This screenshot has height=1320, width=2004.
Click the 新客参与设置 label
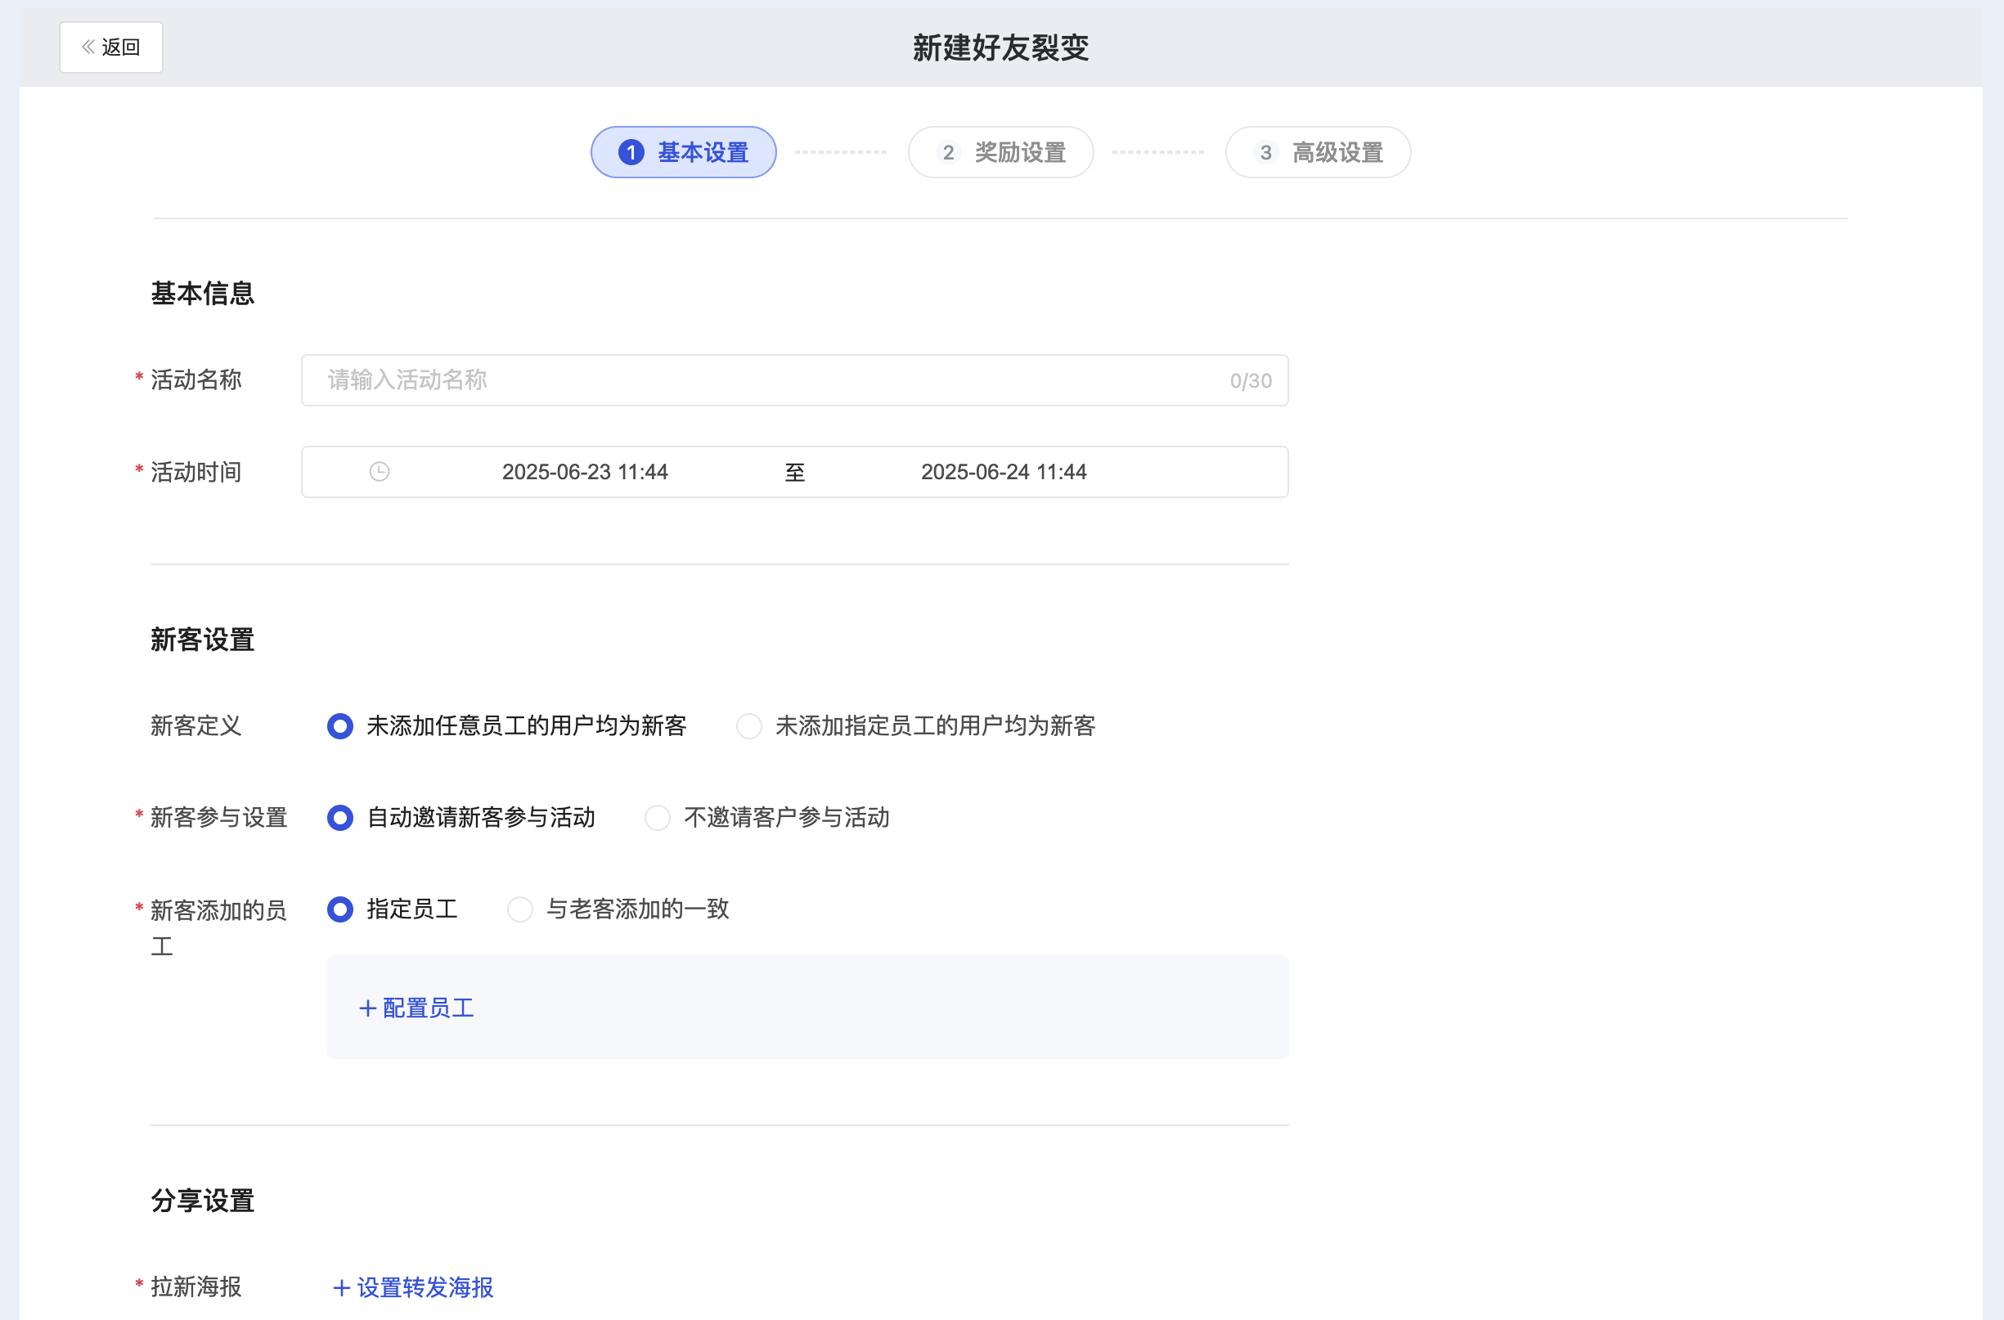(x=219, y=817)
